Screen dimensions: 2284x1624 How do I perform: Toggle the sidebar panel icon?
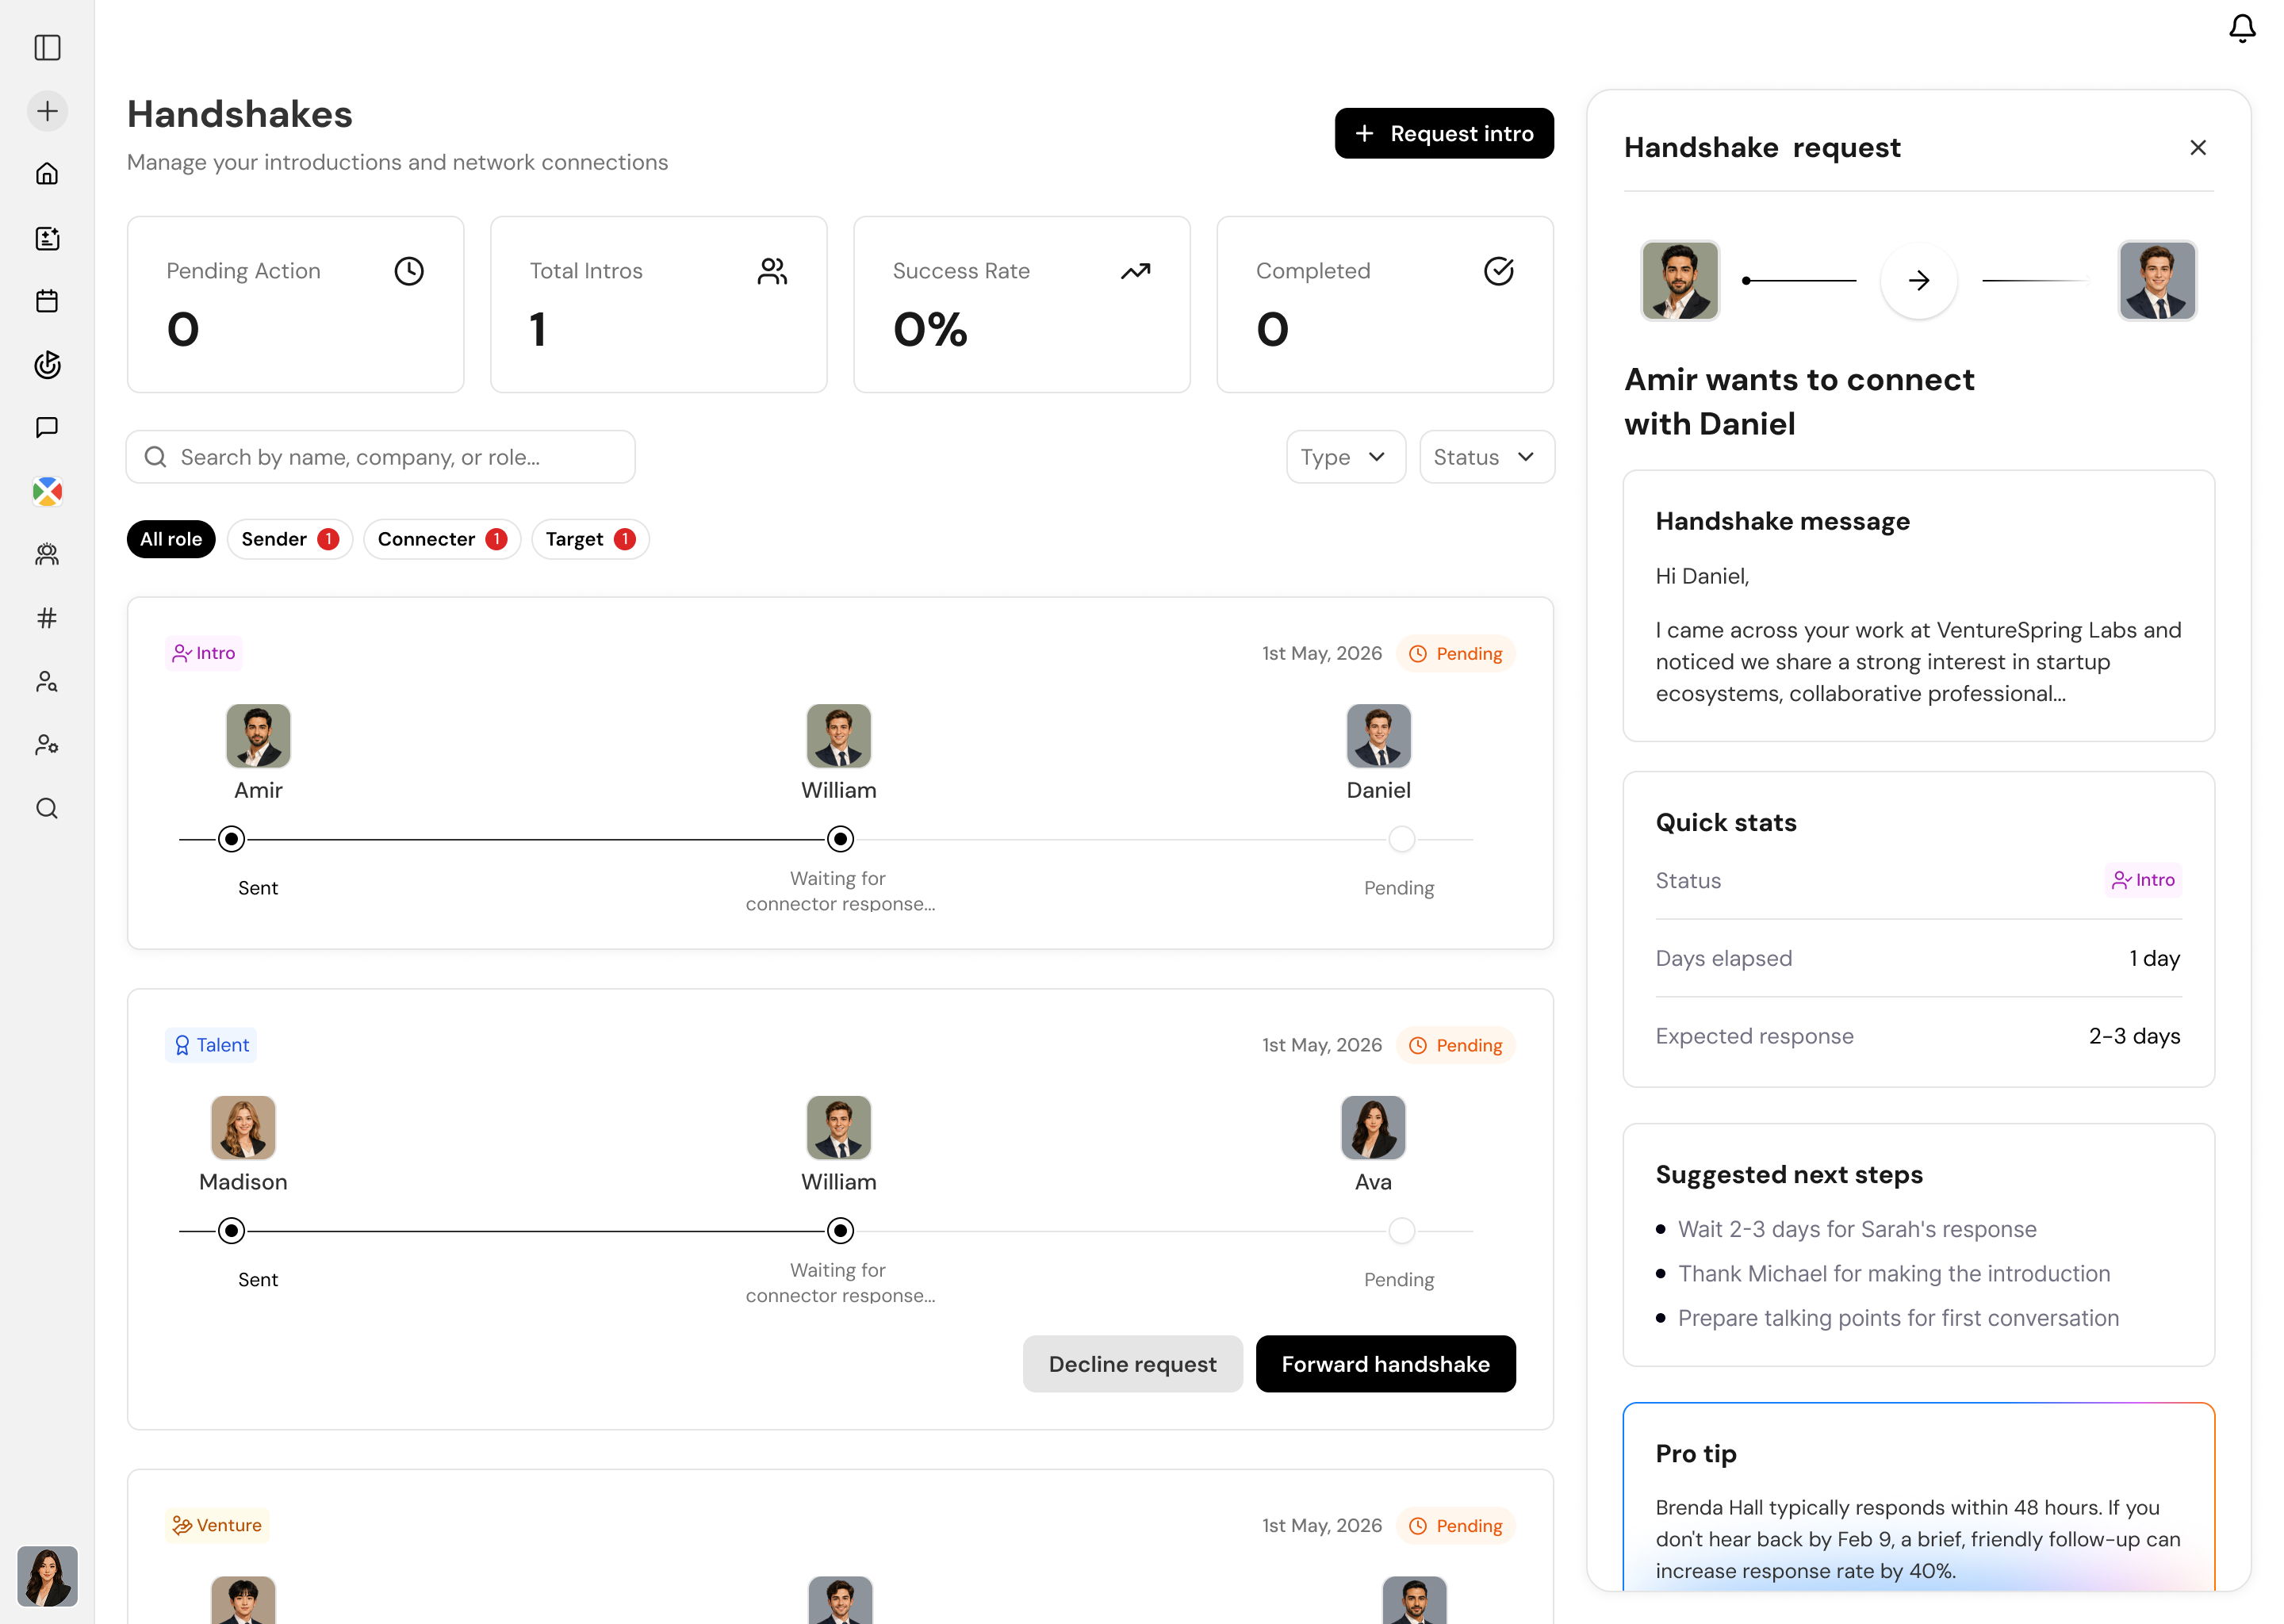(x=47, y=47)
